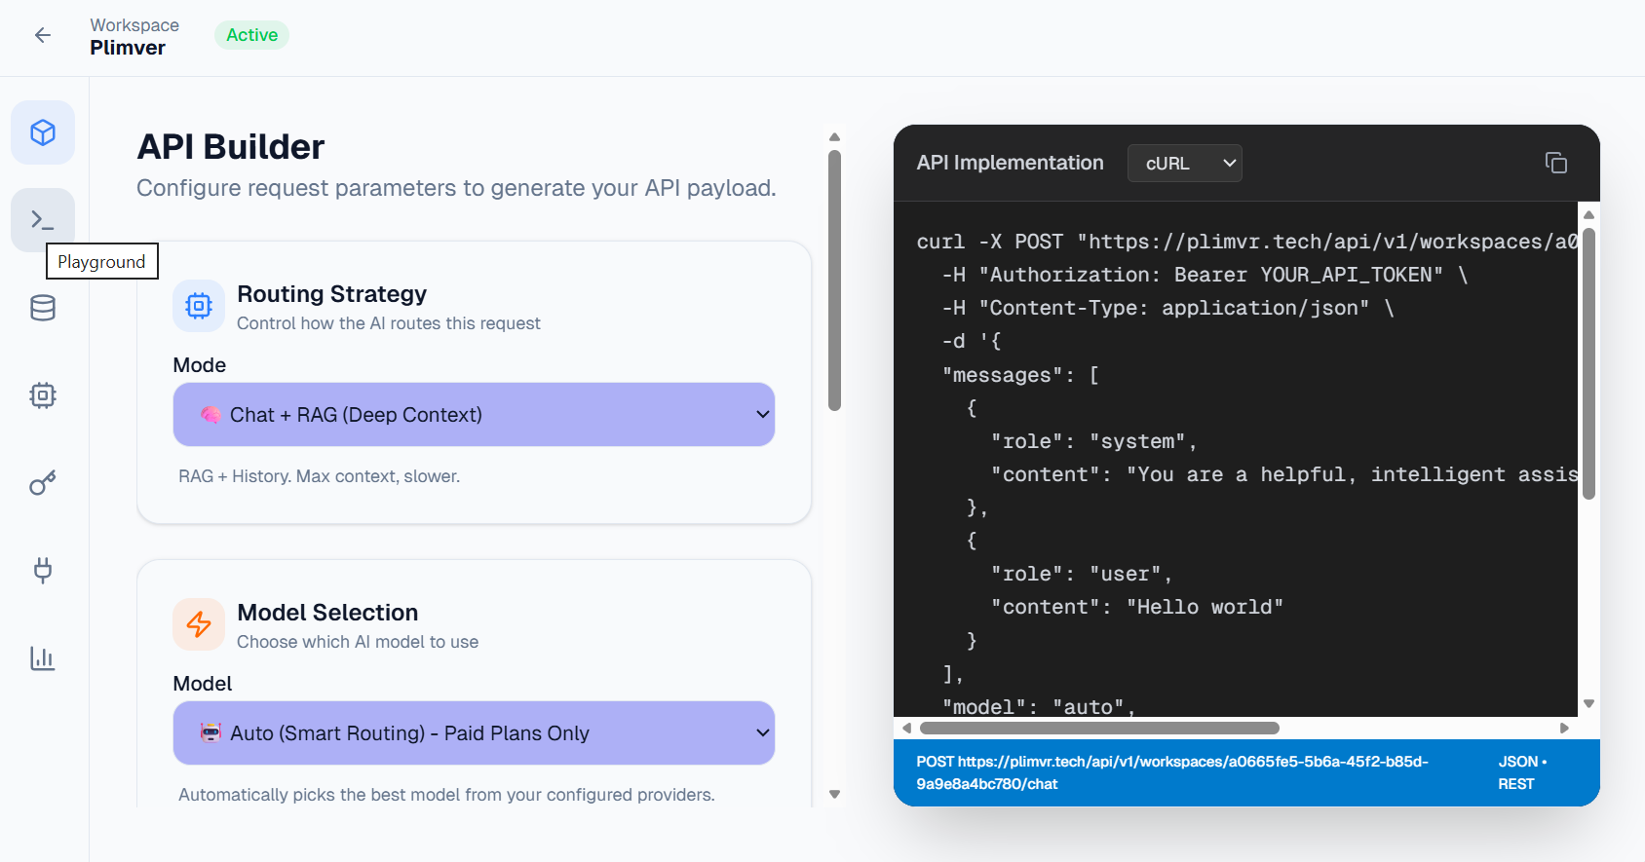Open the plug integrations sidebar icon
This screenshot has width=1645, height=862.
43,571
